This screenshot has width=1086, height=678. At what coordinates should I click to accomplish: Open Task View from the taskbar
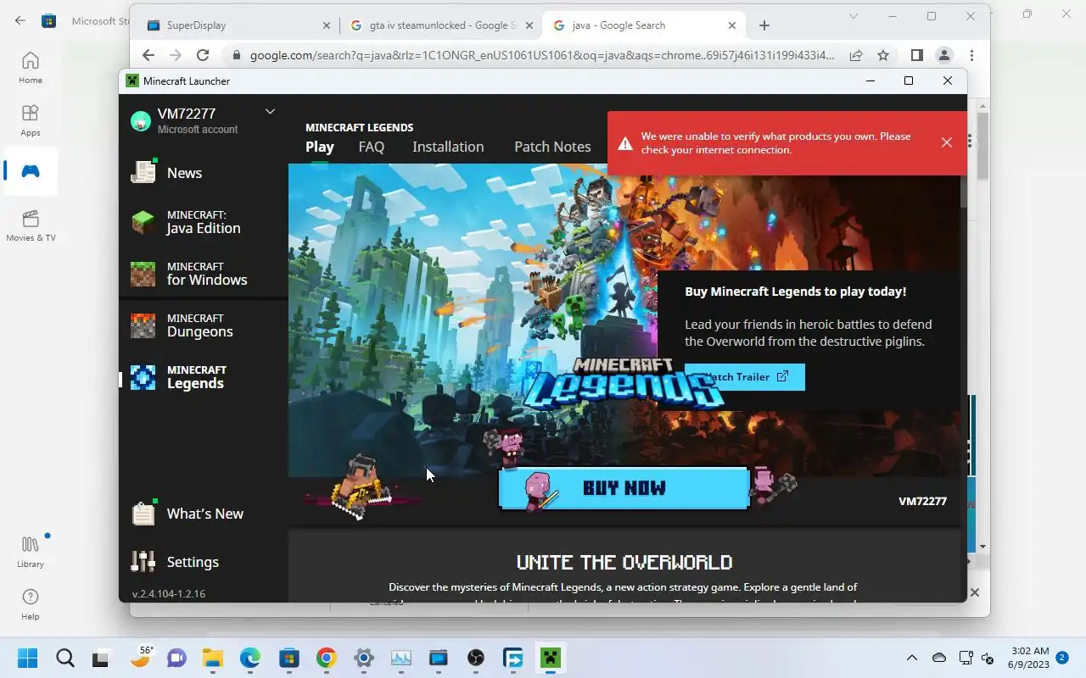click(x=102, y=658)
